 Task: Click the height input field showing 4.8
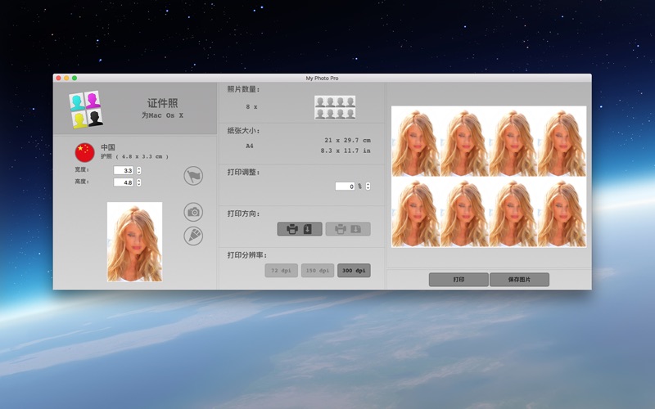124,182
